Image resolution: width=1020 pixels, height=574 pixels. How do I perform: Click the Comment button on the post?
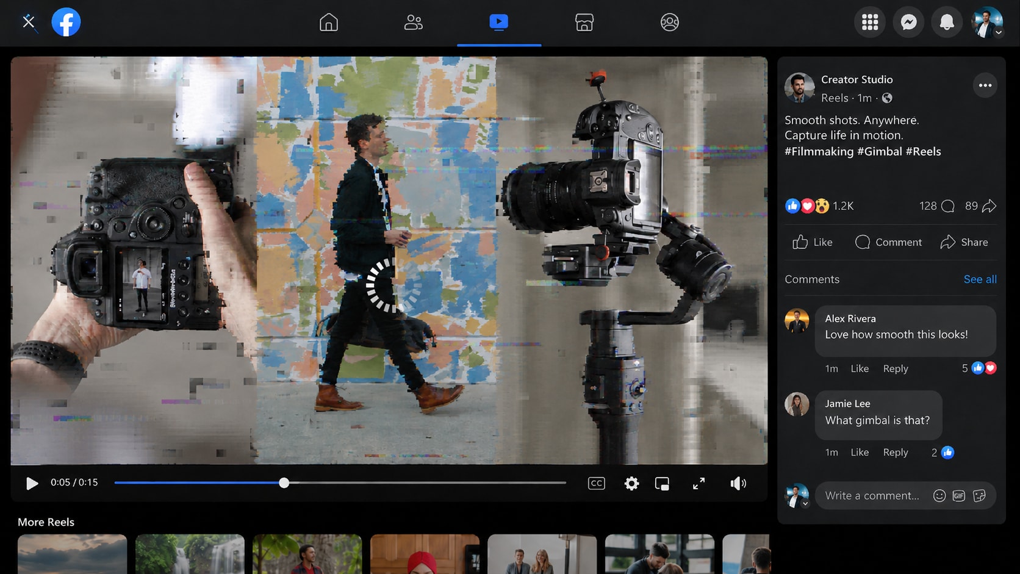tap(888, 242)
